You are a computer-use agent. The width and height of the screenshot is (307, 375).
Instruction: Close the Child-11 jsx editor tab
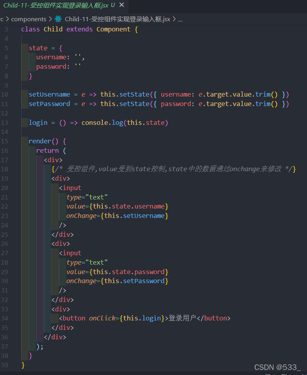pyautogui.click(x=122, y=5)
